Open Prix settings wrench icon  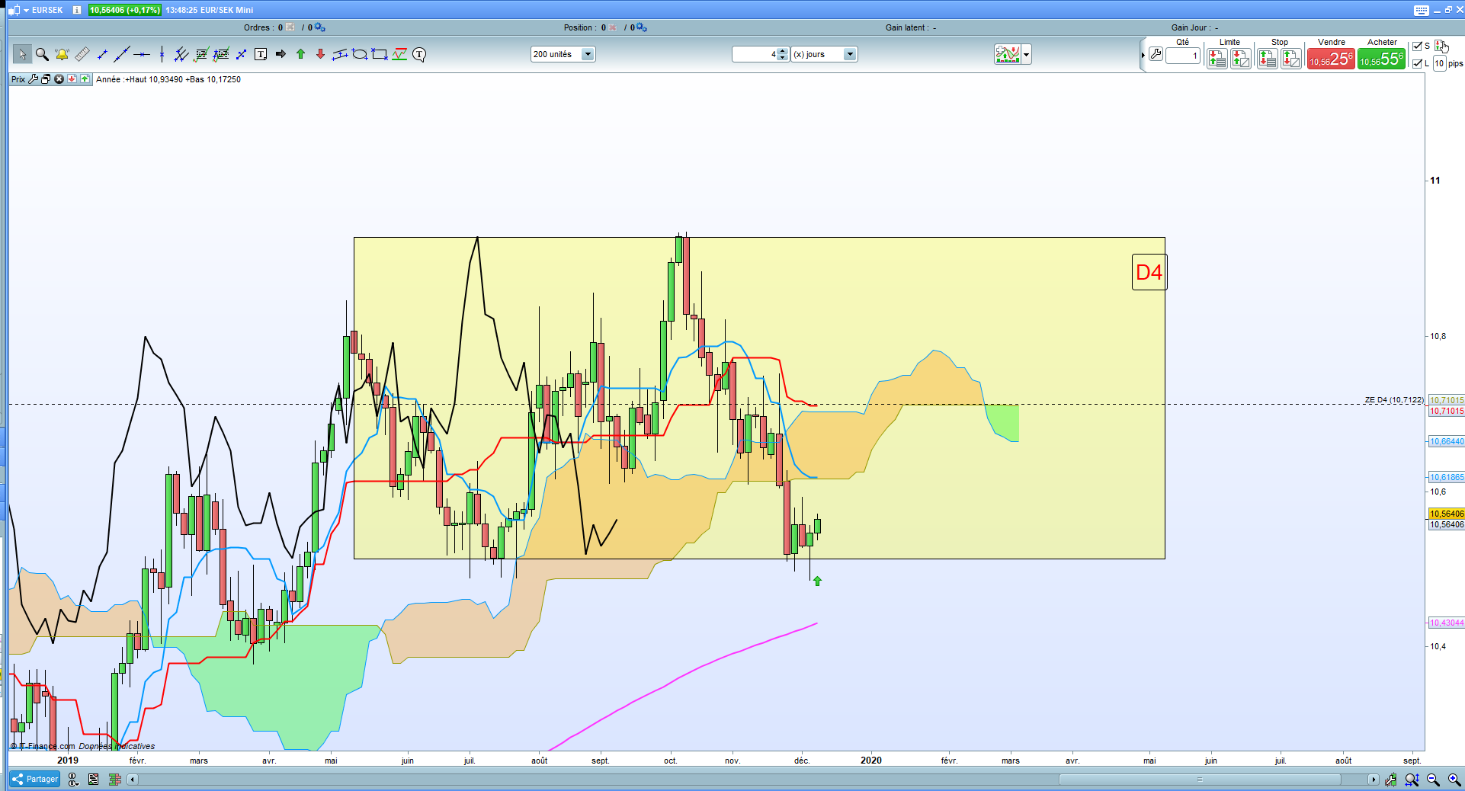[33, 79]
